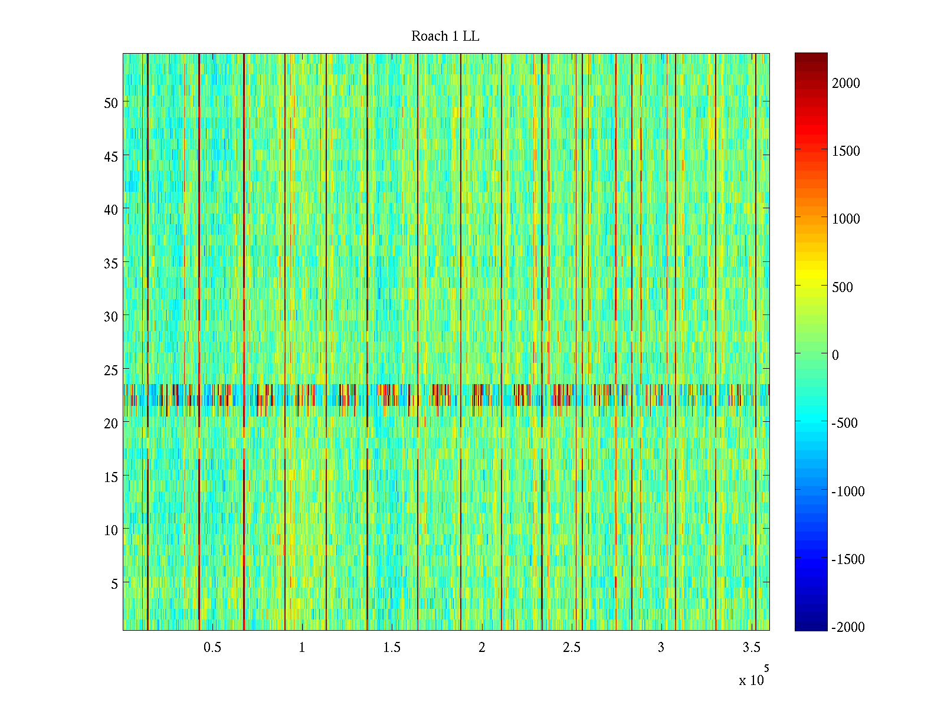The width and height of the screenshot is (944, 708).
Task: Select the y-axis tick label 35
Action: coord(111,263)
